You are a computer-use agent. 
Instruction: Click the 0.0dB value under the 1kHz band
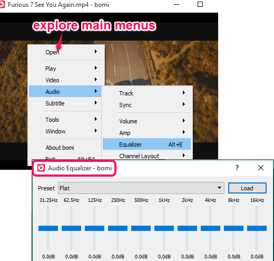coord(164,256)
